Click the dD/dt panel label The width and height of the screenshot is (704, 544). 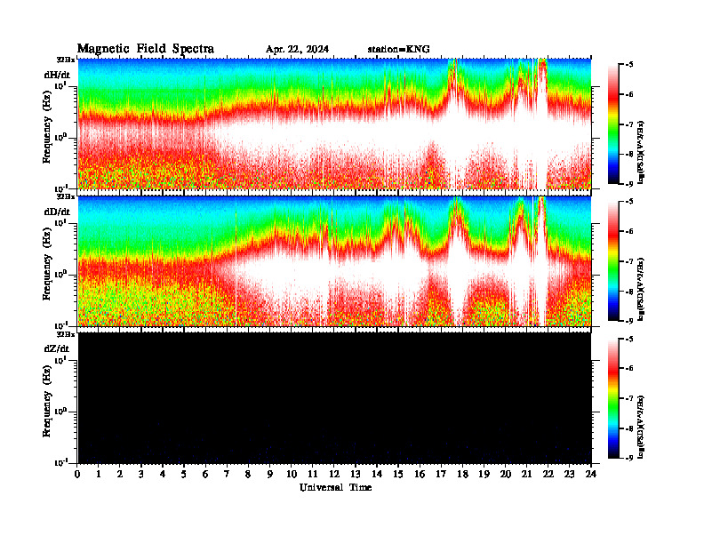57,212
